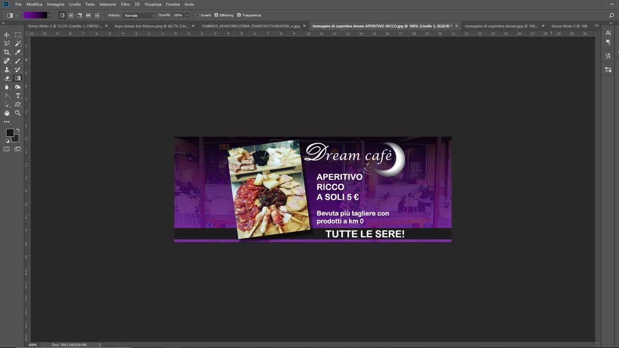The image size is (619, 348).
Task: Open the Glyphs panel icon
Action: 608,56
